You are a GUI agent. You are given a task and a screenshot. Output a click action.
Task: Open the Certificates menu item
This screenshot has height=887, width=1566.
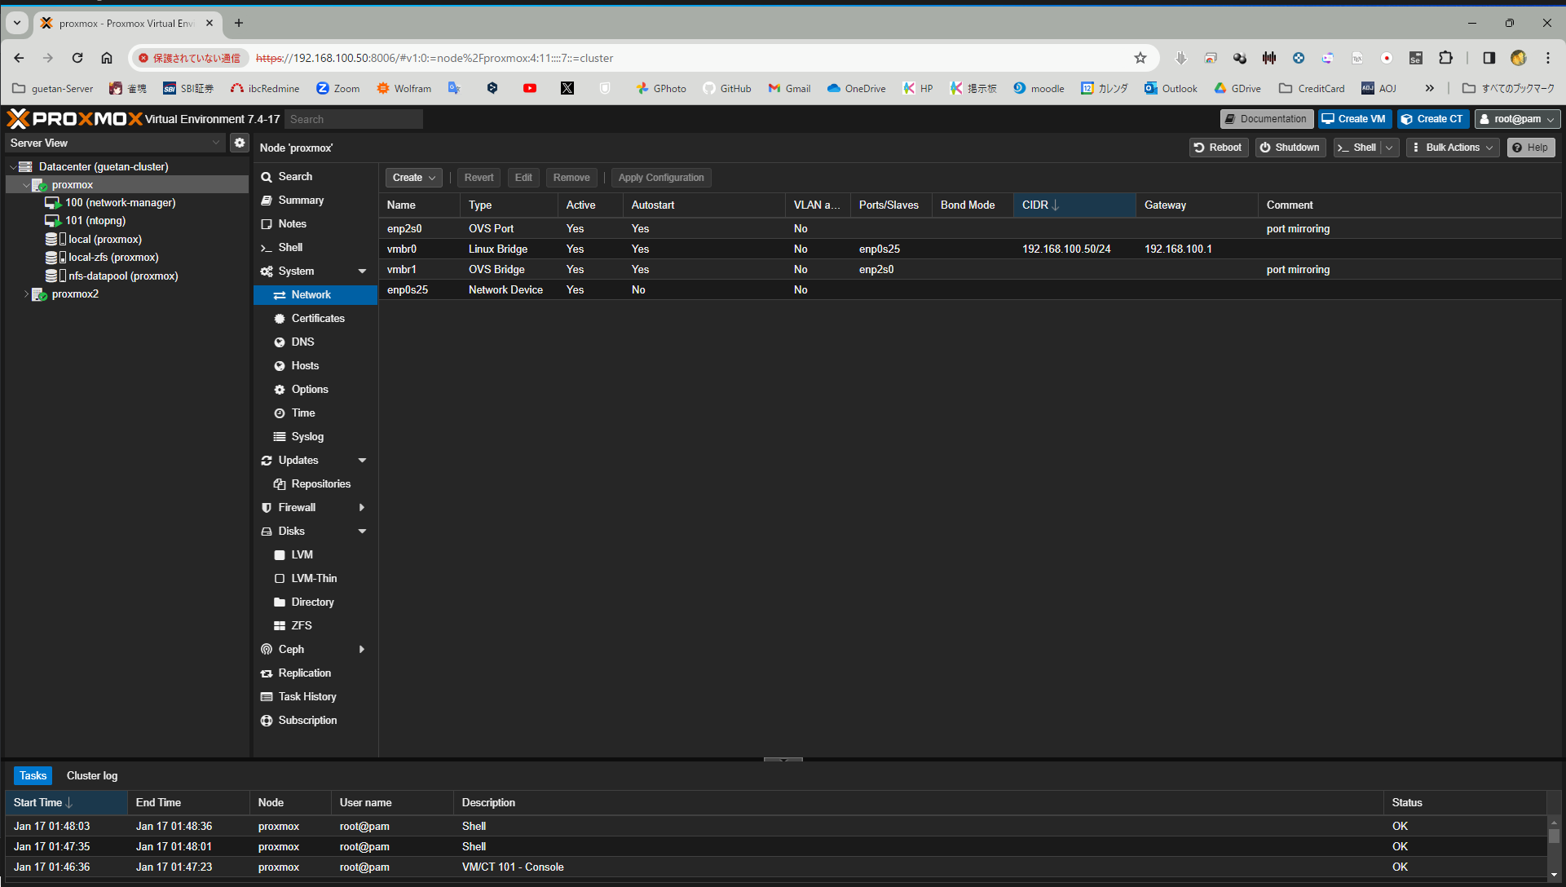pyautogui.click(x=317, y=318)
